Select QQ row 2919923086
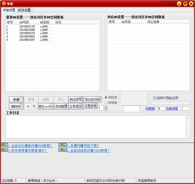 (52, 30)
